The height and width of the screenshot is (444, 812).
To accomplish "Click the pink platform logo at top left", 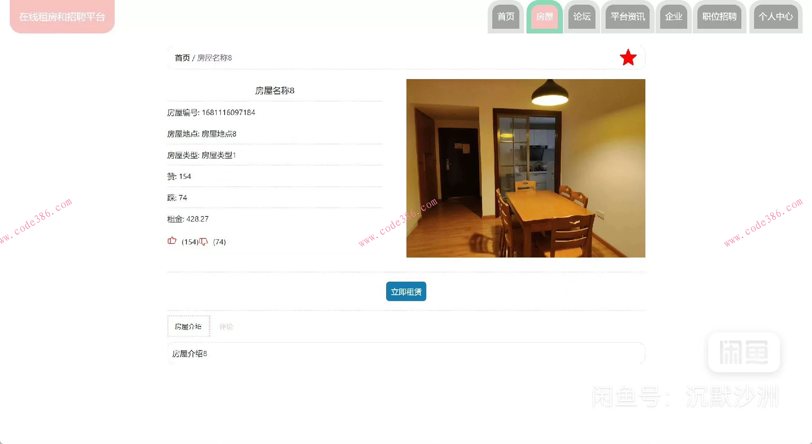I will [x=62, y=16].
